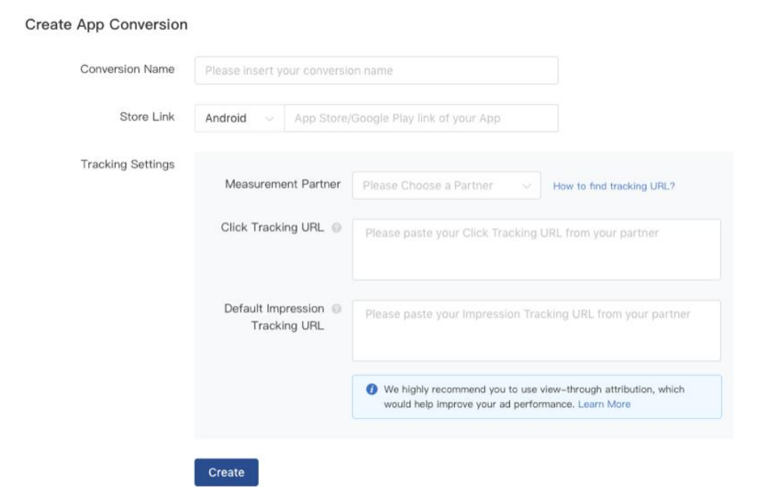
Task: Click the Default Impression Tracking URL help icon
Action: click(x=337, y=309)
